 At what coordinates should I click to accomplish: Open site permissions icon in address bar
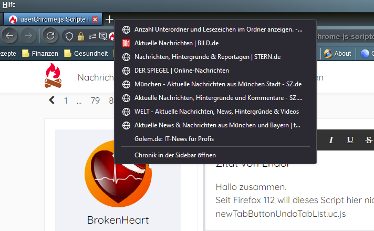tap(92, 36)
